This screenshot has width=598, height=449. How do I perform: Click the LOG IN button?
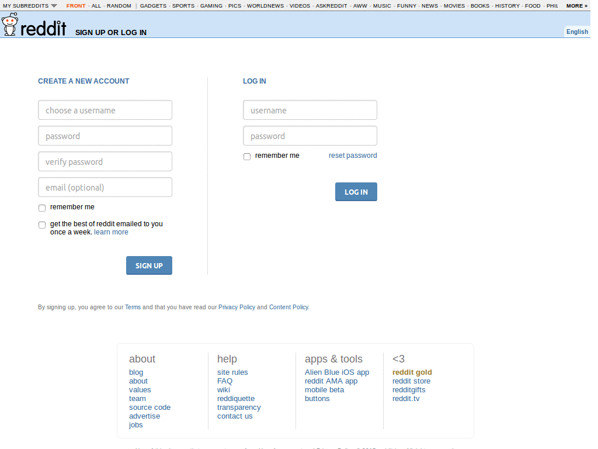coord(356,192)
